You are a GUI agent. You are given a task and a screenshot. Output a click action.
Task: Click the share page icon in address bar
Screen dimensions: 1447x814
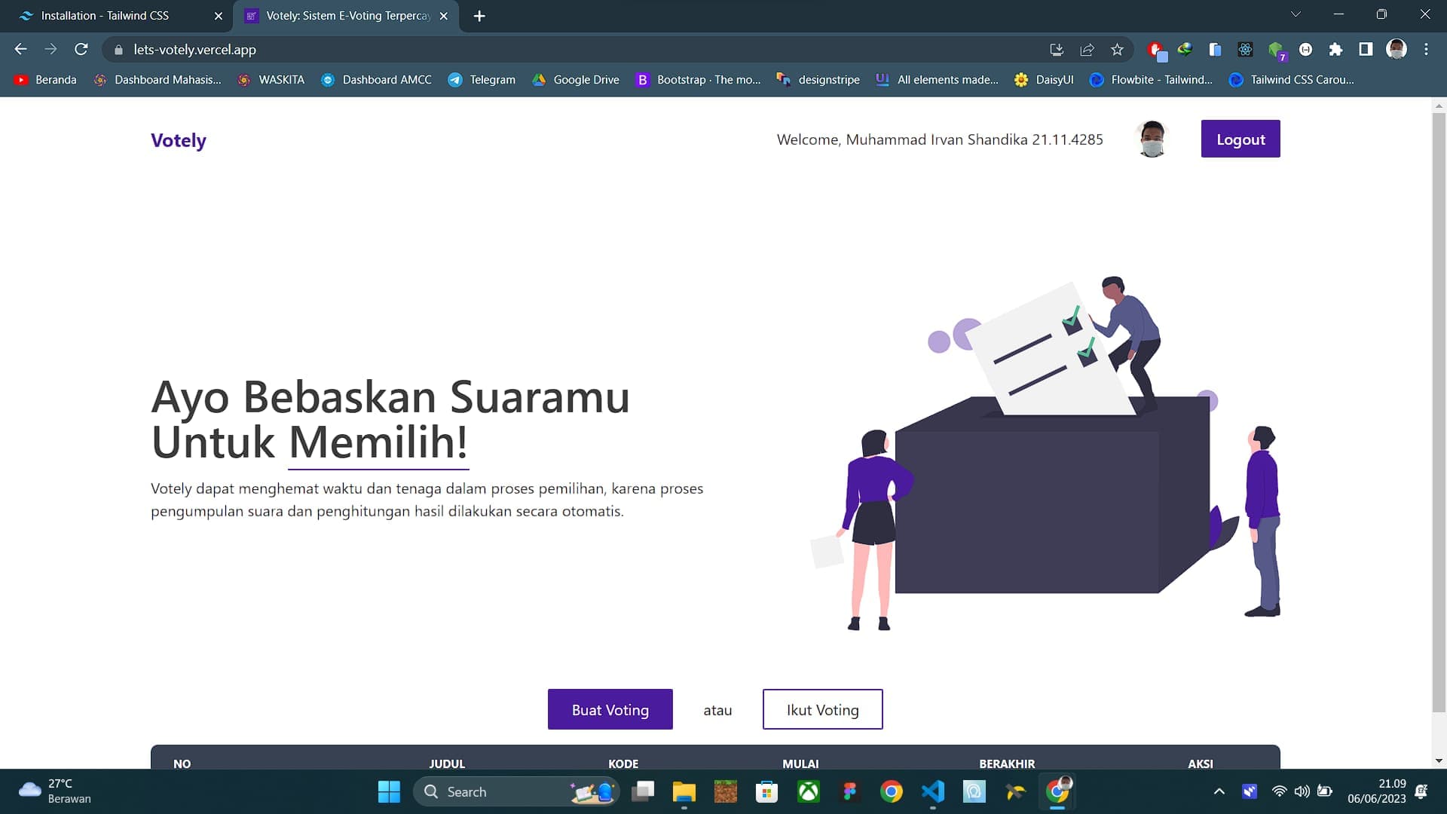coord(1087,50)
